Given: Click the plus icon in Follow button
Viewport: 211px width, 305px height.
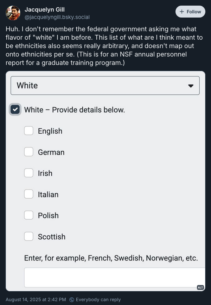Looking at the screenshot, I should pyautogui.click(x=181, y=12).
